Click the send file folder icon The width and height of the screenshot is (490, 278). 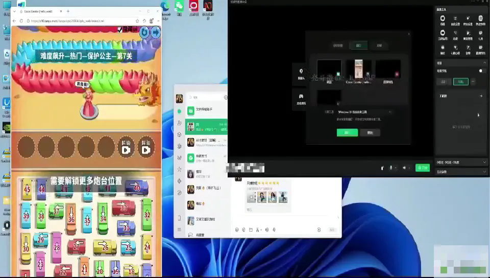(x=251, y=230)
